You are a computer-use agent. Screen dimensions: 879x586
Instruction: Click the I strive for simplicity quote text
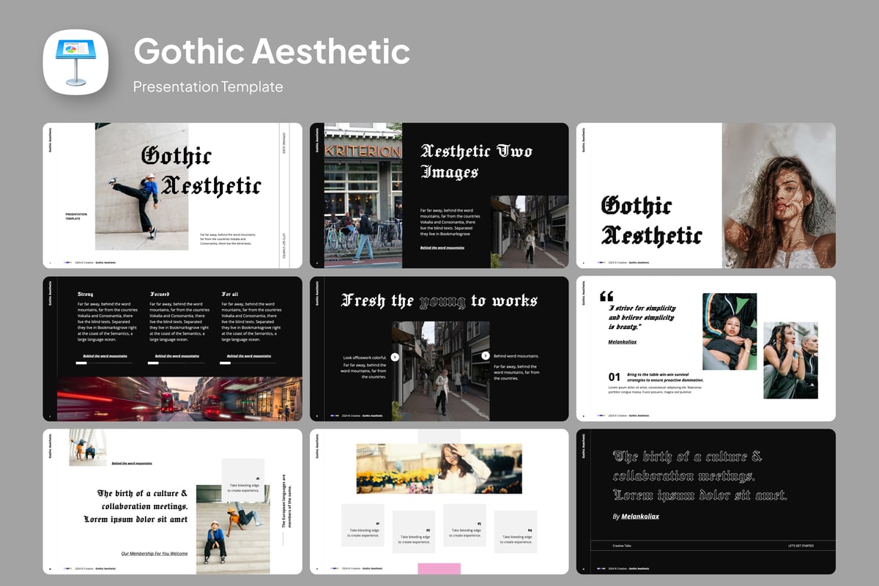point(642,317)
